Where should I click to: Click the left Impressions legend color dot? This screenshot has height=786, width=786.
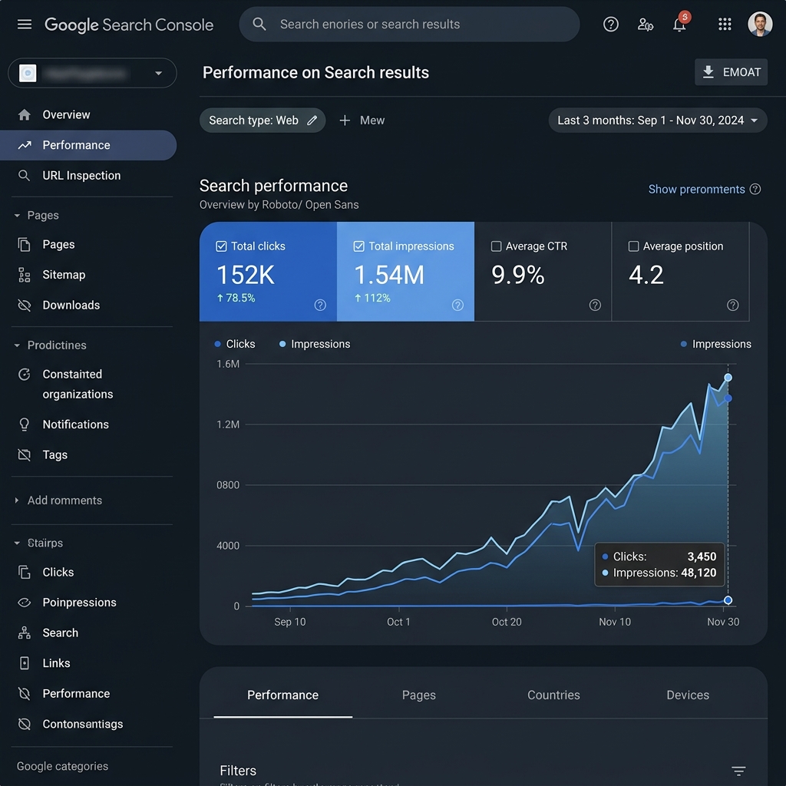coord(282,344)
